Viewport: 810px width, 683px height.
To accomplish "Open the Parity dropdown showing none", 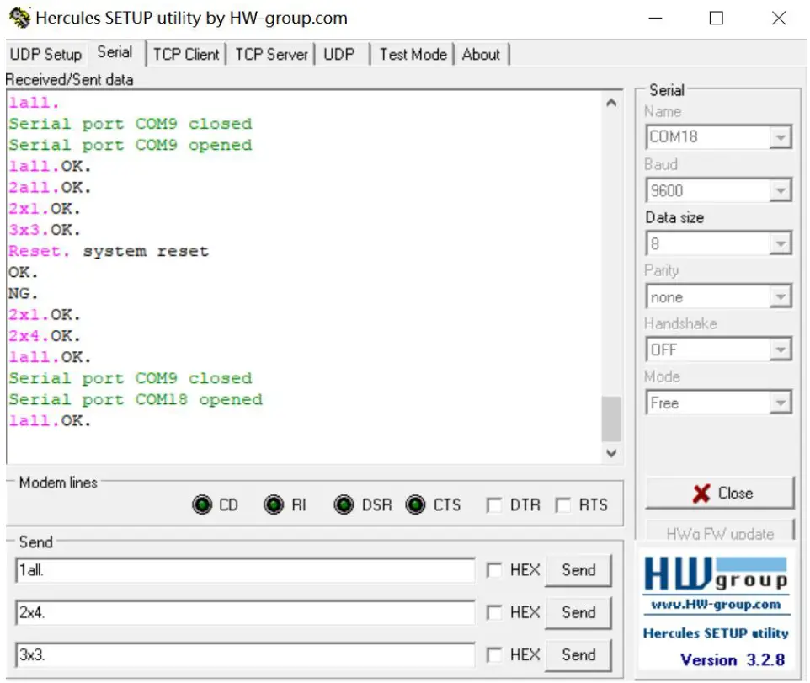I will (780, 296).
